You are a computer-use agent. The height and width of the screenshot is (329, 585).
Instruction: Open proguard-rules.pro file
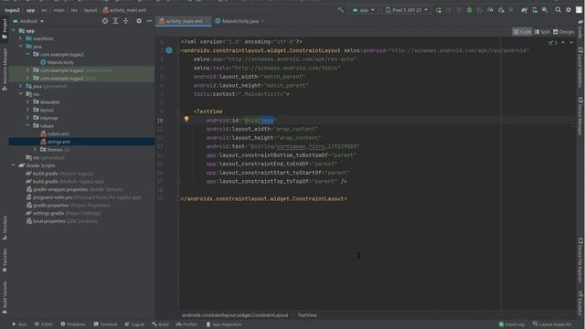click(83, 197)
